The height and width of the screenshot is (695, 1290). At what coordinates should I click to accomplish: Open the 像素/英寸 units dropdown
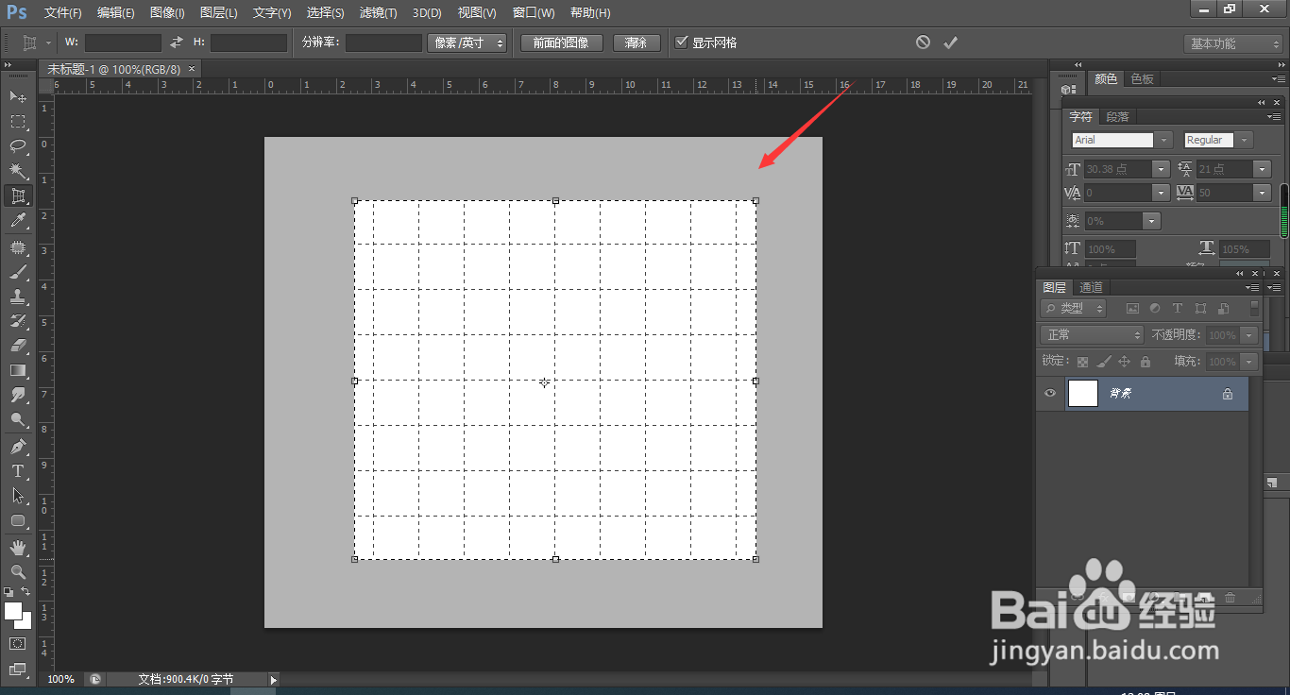467,42
